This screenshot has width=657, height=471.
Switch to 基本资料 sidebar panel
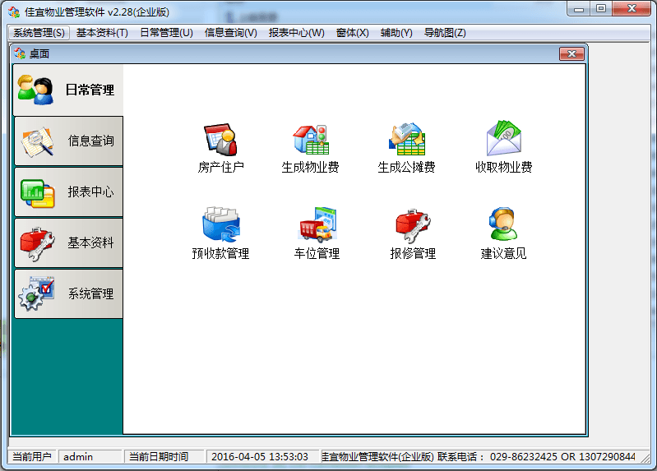pos(68,243)
